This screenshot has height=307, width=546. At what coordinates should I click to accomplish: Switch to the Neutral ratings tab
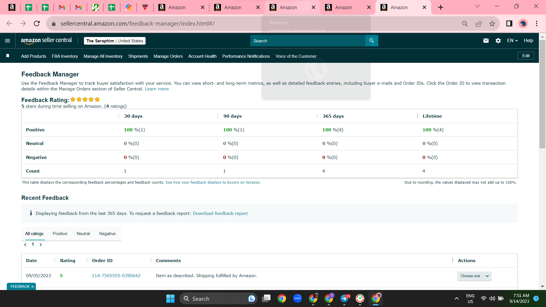pyautogui.click(x=83, y=234)
